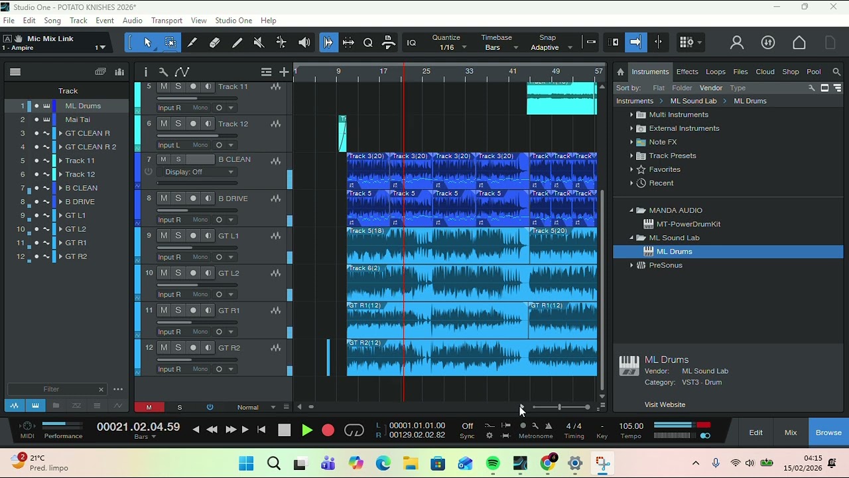Solo the B DRIVE track
Screen dimensions: 849x478
click(x=178, y=199)
